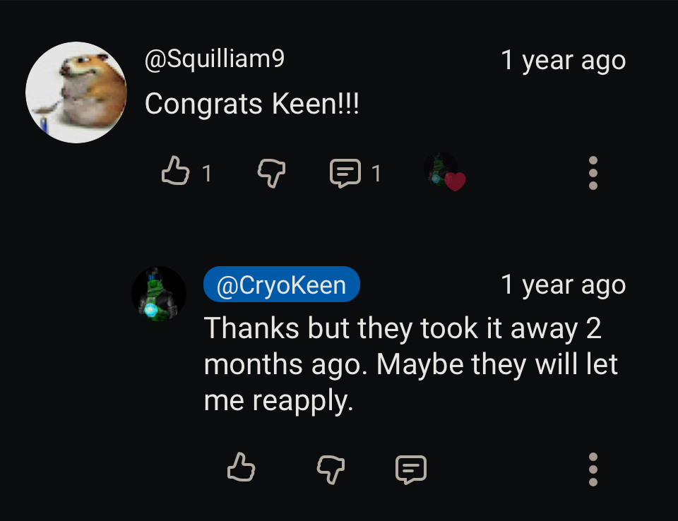Like the "Congrats Keen!!!" comment
This screenshot has height=521, width=678.
[174, 172]
